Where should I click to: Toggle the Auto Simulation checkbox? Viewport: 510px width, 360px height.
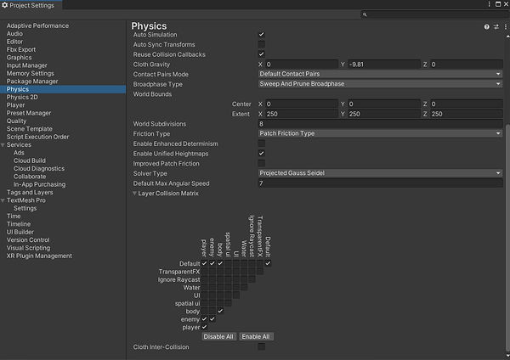261,35
